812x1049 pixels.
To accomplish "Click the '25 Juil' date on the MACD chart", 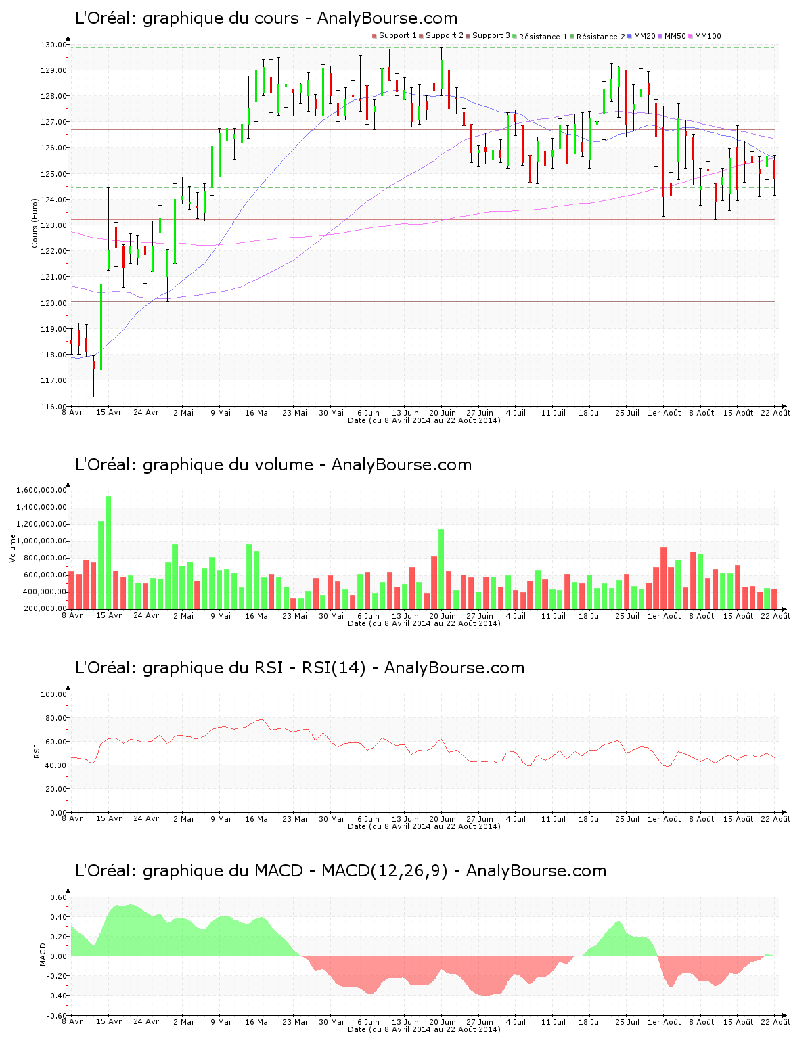I will pyautogui.click(x=627, y=1022).
